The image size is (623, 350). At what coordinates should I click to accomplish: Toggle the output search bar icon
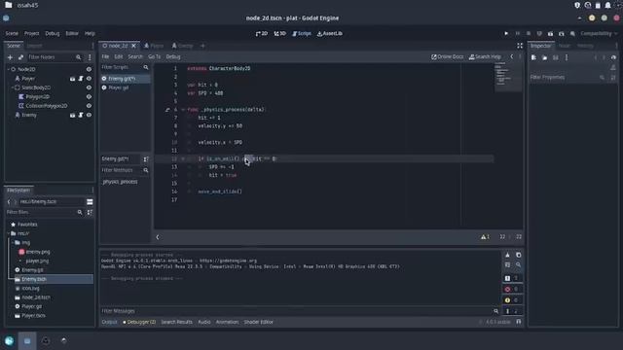point(519,264)
